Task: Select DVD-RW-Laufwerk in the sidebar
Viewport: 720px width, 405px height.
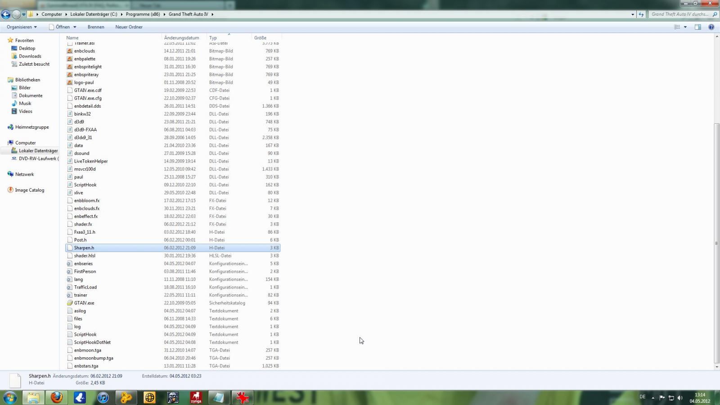Action: coord(38,158)
